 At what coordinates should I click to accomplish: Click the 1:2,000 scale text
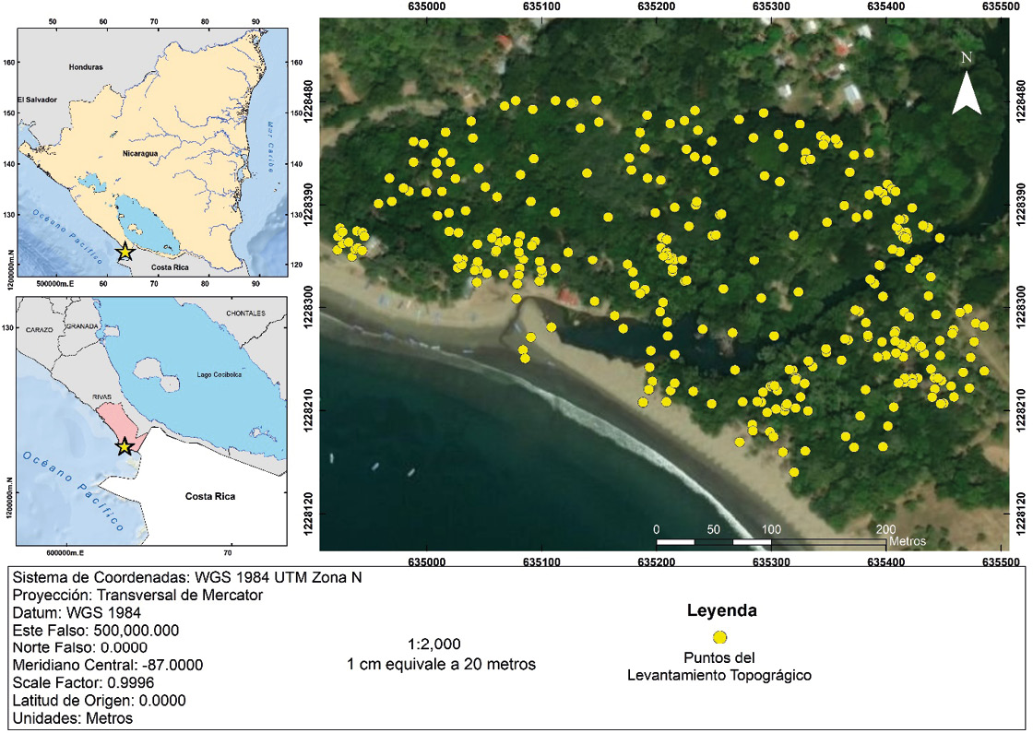[x=433, y=644]
